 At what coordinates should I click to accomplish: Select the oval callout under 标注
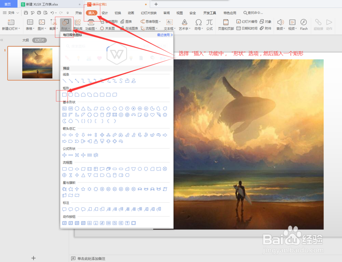(77, 209)
